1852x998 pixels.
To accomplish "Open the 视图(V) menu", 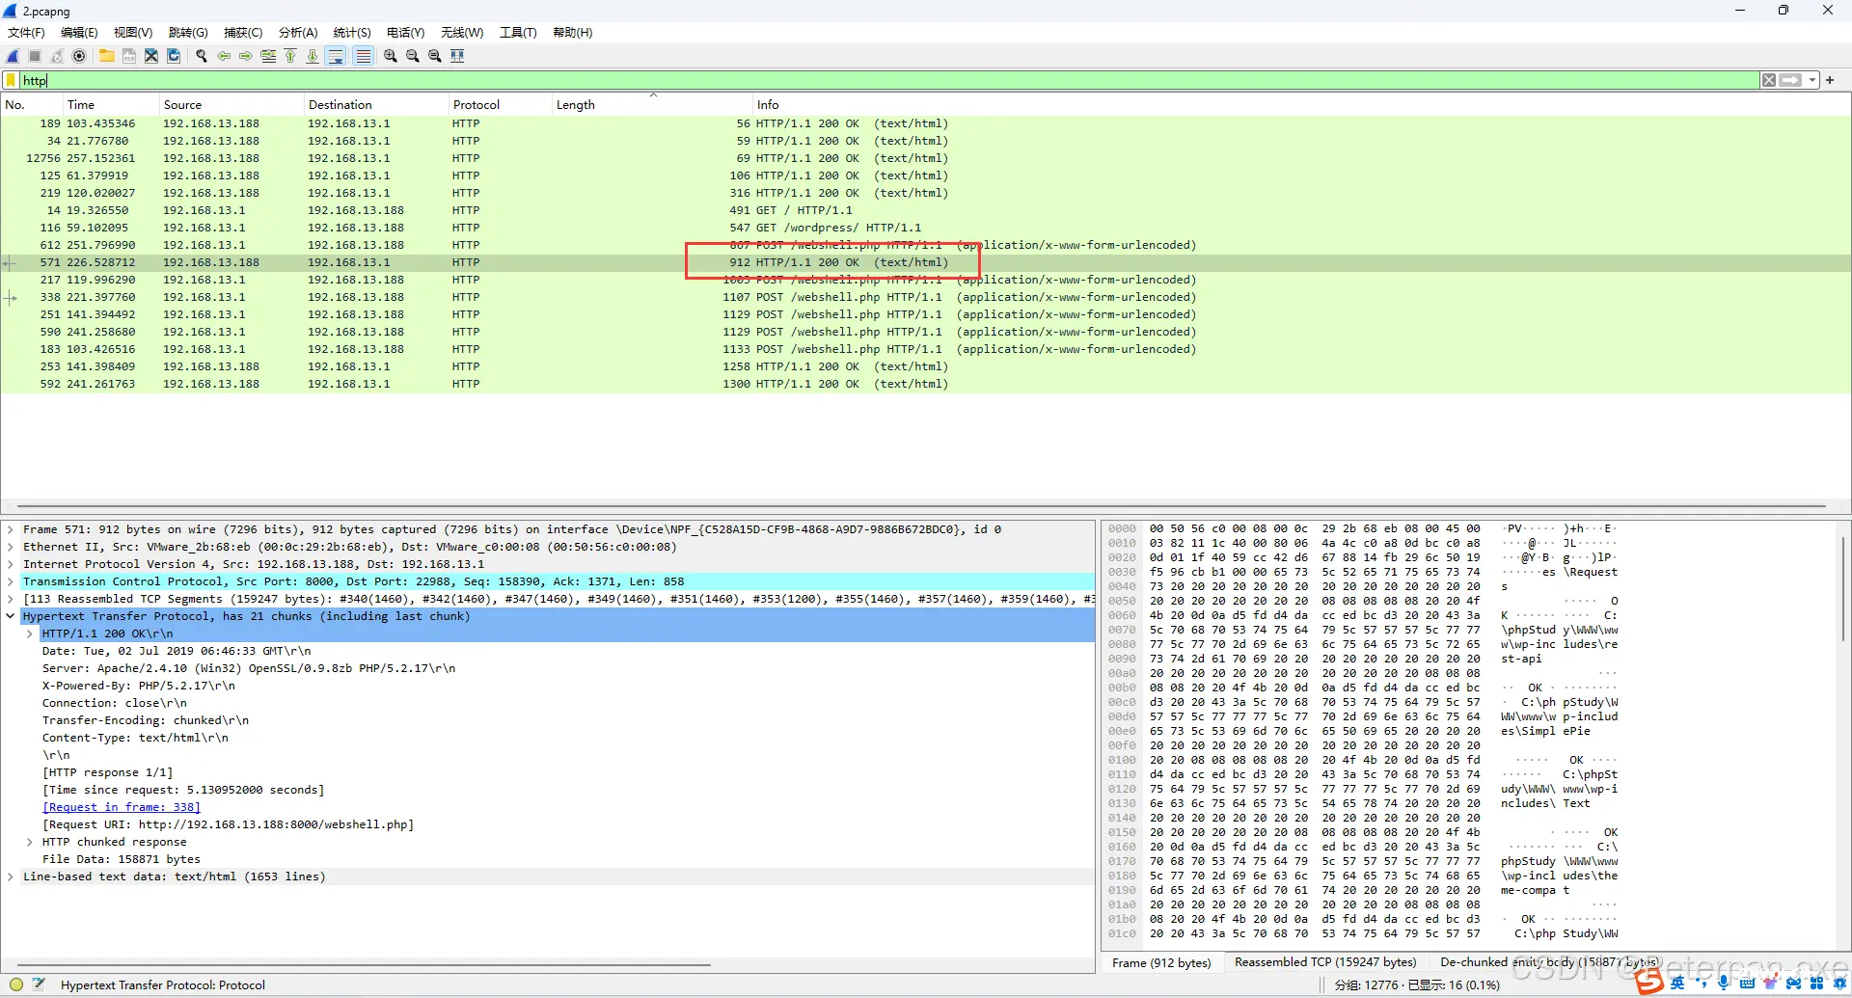I will [x=133, y=33].
